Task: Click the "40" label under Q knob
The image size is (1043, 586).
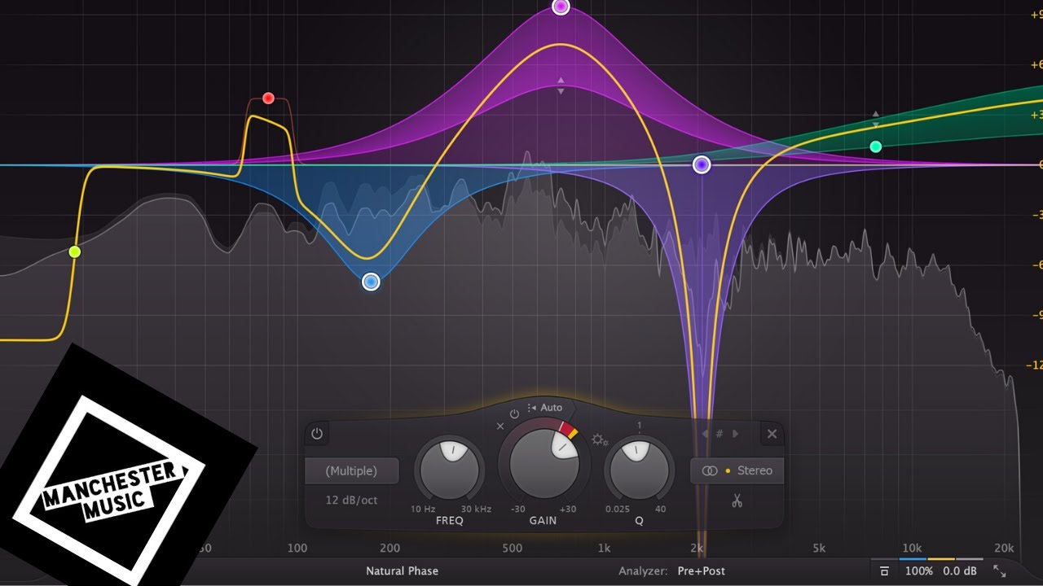Action: [660, 509]
